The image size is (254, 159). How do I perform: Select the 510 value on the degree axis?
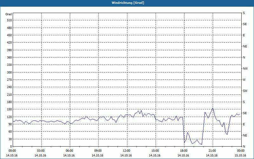(x=10, y=20)
